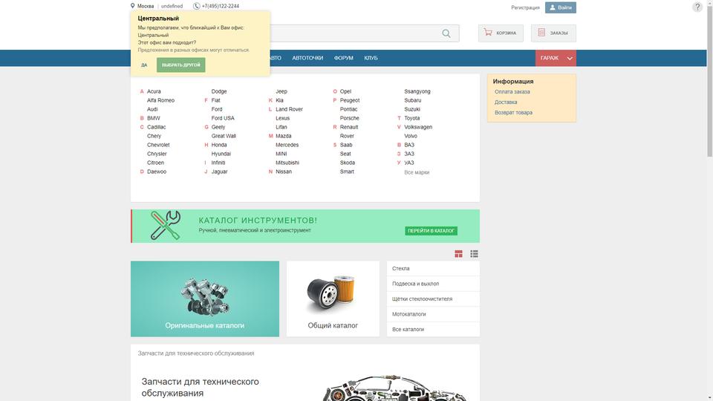
Task: Select the Jaguar brand
Action: tap(219, 172)
